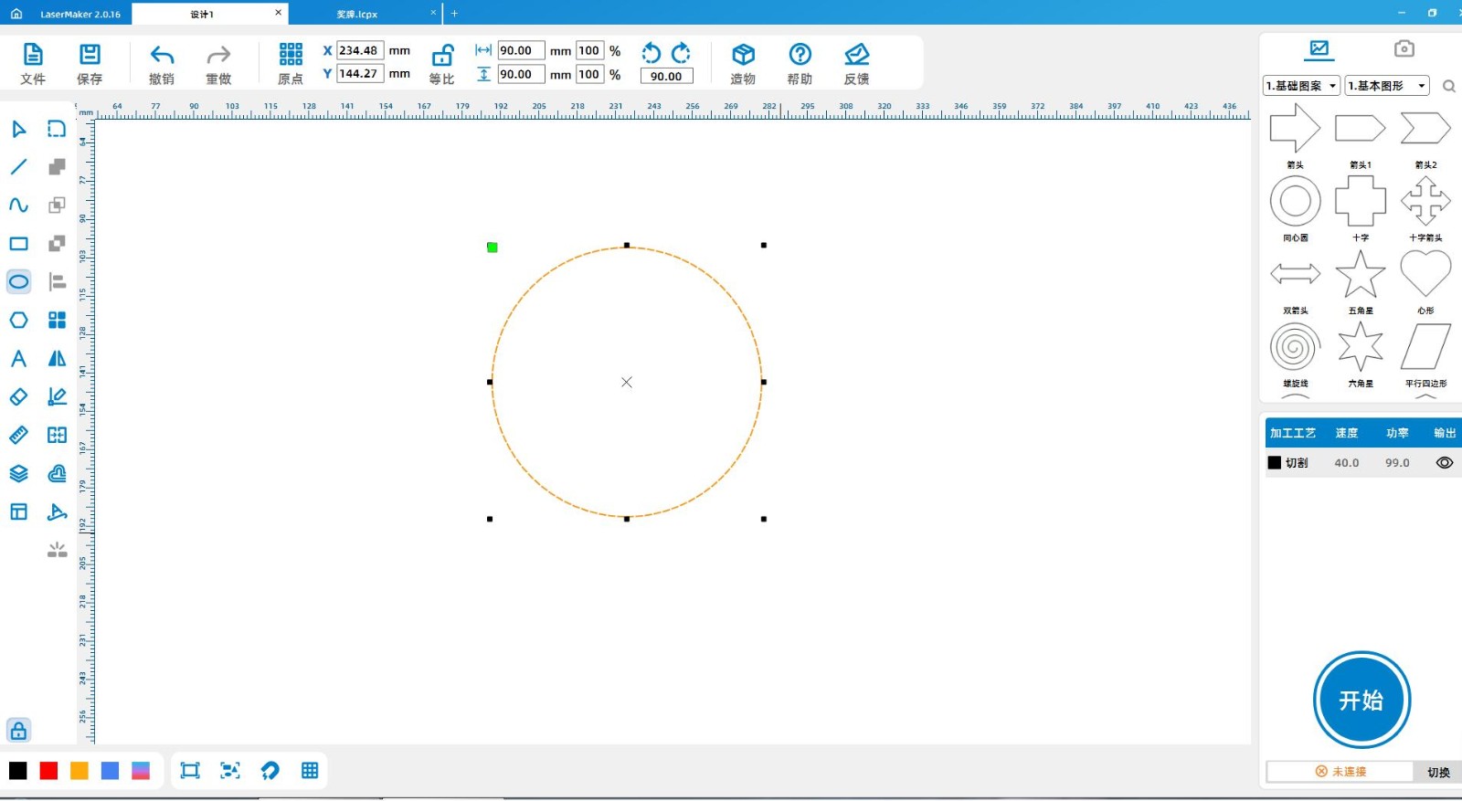The width and height of the screenshot is (1462, 801).
Task: Select the rectangle drawing tool
Action: (18, 244)
